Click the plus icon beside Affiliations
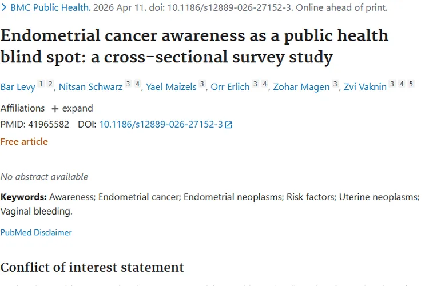This screenshot has width=429, height=286. (x=55, y=108)
